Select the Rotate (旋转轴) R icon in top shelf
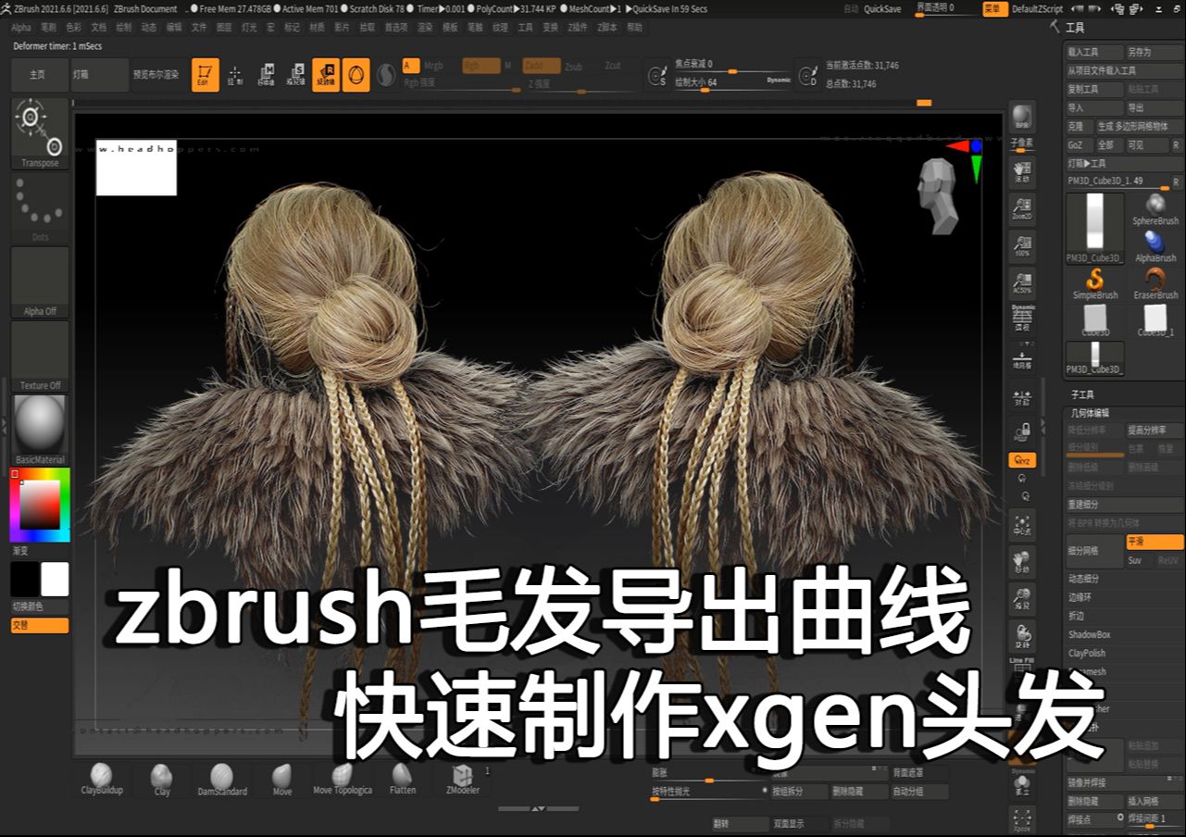This screenshot has width=1186, height=837. point(326,75)
